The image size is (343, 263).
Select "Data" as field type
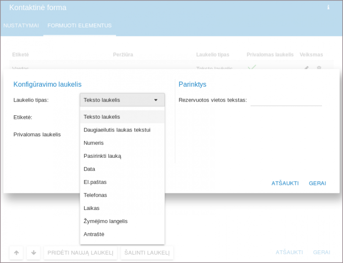89,169
